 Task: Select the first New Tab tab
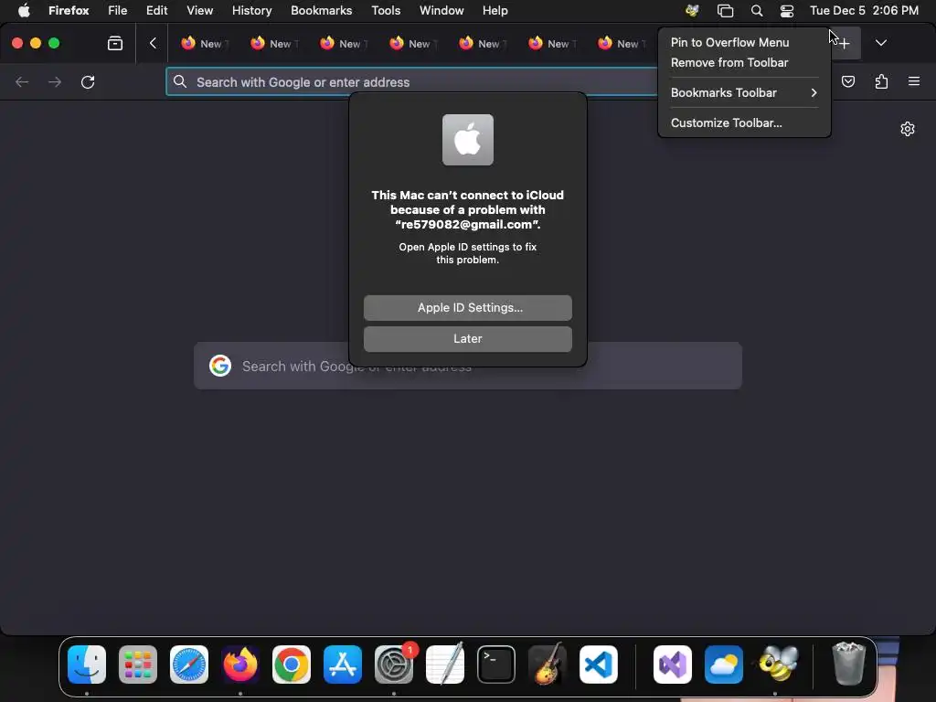(x=203, y=43)
